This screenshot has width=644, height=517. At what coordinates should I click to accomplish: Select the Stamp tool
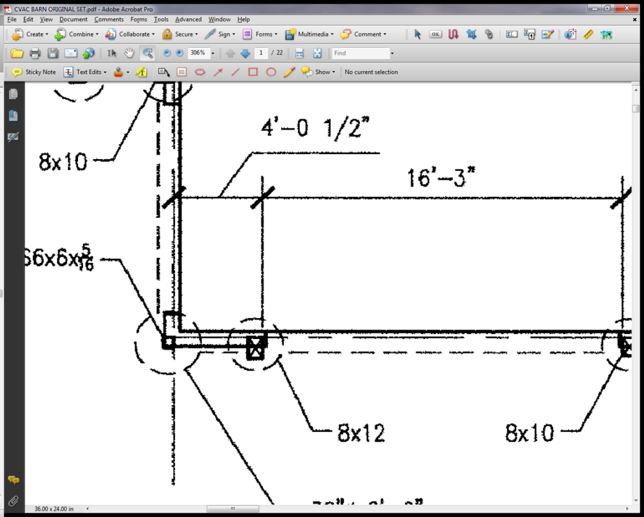(118, 72)
